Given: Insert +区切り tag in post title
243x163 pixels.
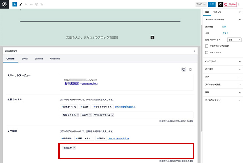Looking at the screenshot, I should click(85, 107).
